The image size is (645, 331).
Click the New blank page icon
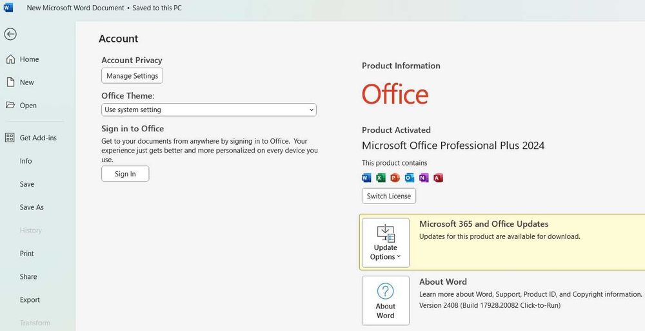(10, 82)
